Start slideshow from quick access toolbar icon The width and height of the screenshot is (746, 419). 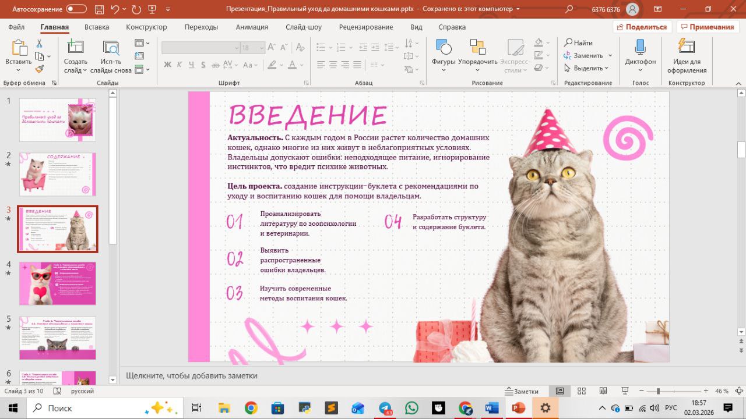tap(152, 9)
